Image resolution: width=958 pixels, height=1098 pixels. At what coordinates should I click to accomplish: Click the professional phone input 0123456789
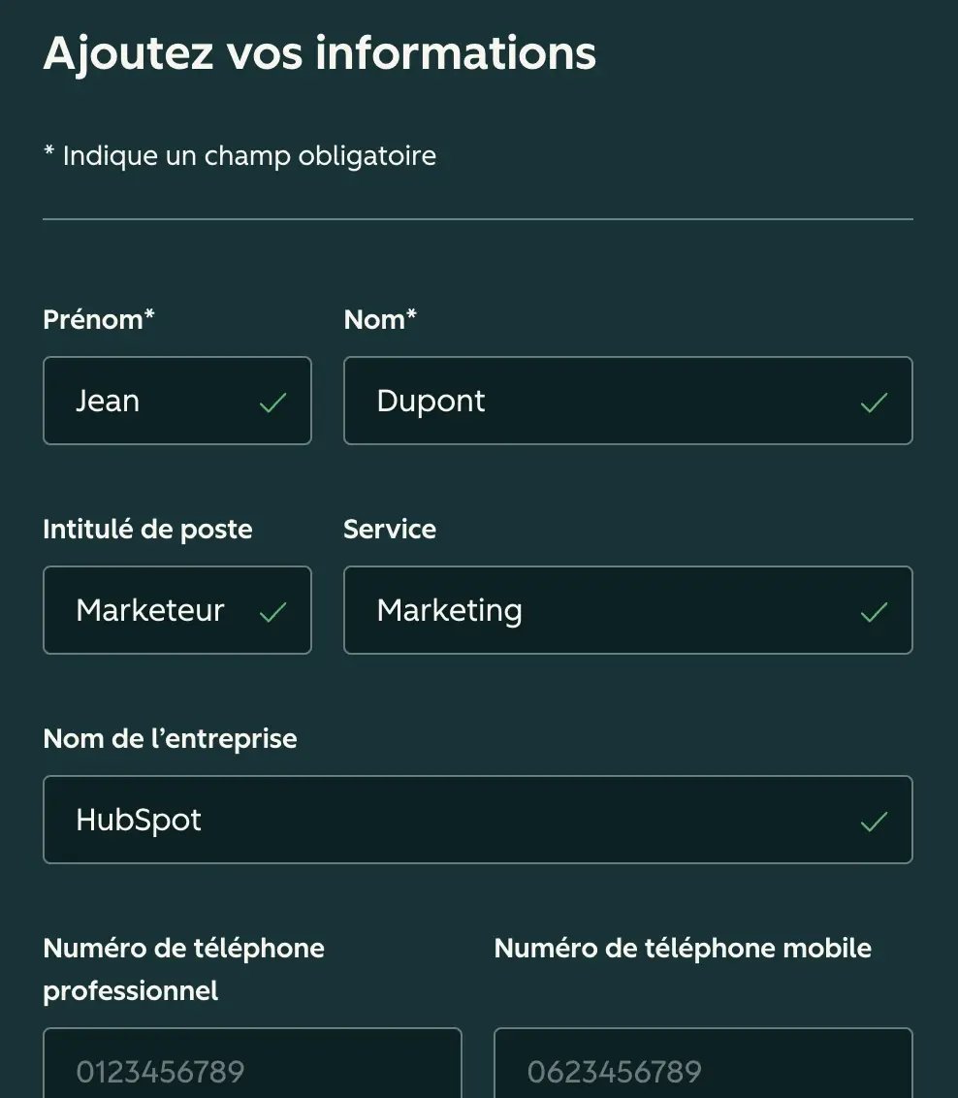(x=252, y=1069)
